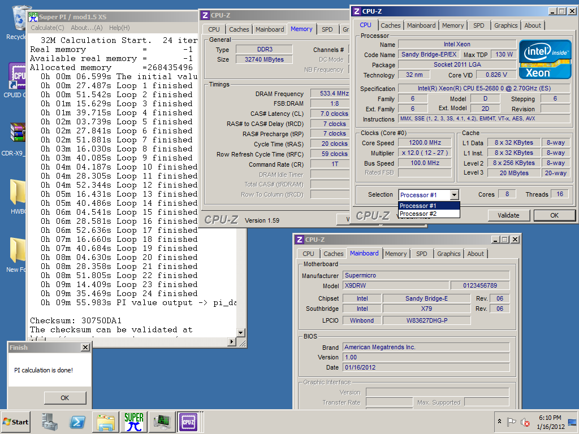Click the X9DRW model field
The width and height of the screenshot is (579, 434).
coord(396,285)
